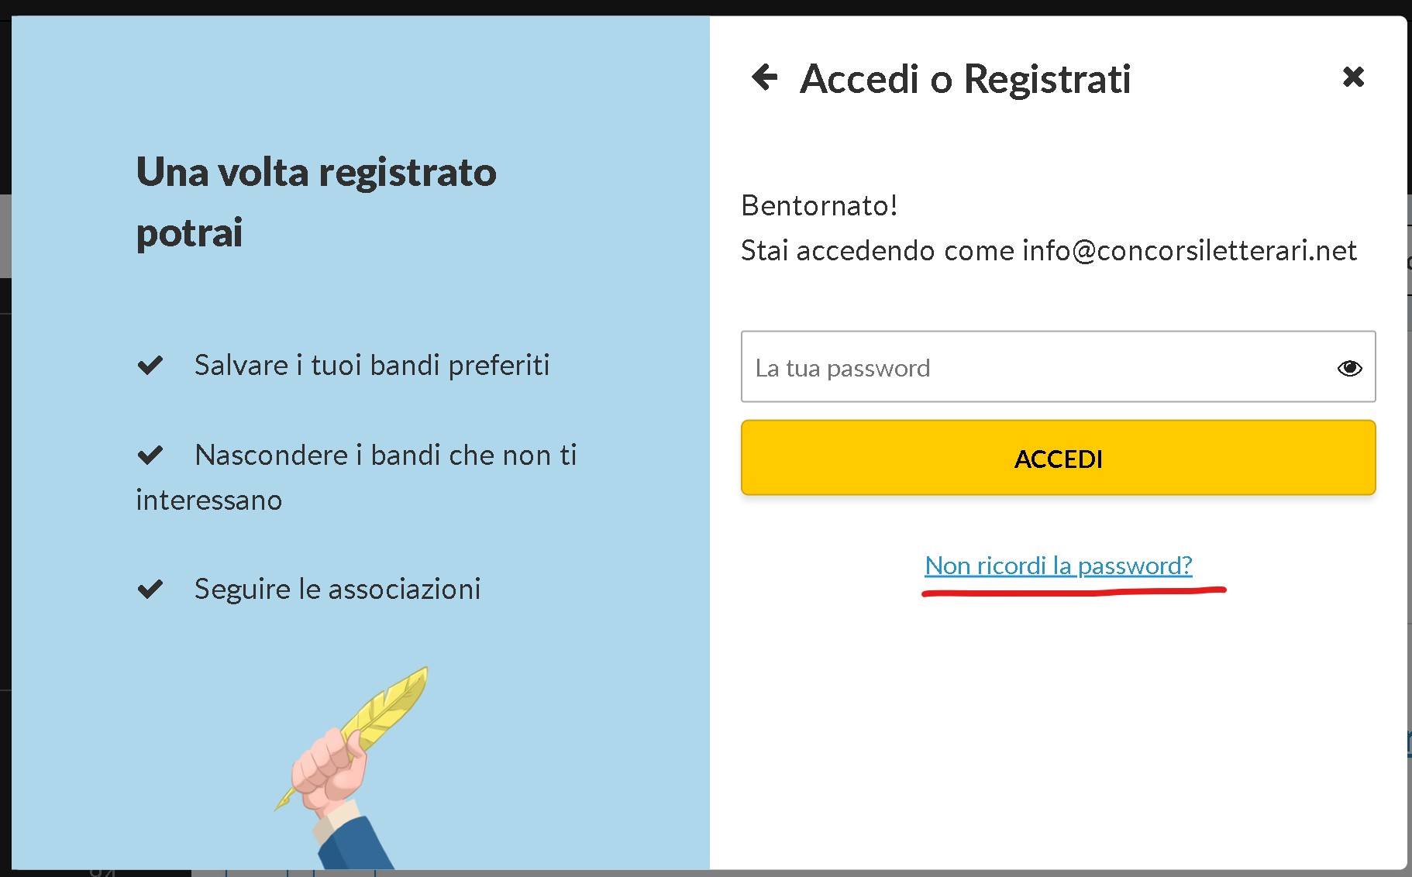Click the Accedi o Registrati title
The image size is (1412, 877).
(965, 79)
